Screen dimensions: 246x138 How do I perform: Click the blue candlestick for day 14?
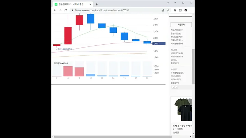click(x=113, y=30)
